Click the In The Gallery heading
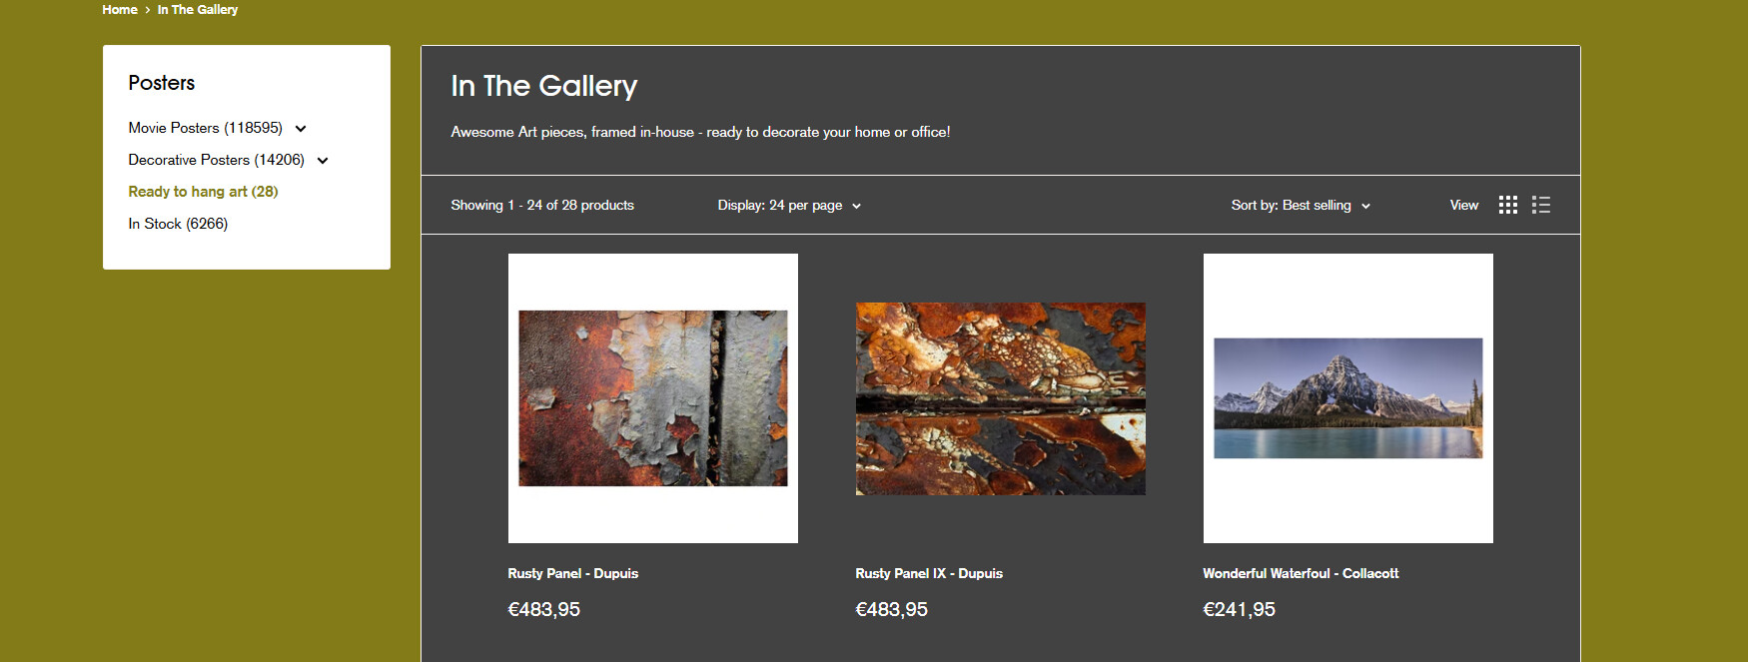 tap(544, 87)
